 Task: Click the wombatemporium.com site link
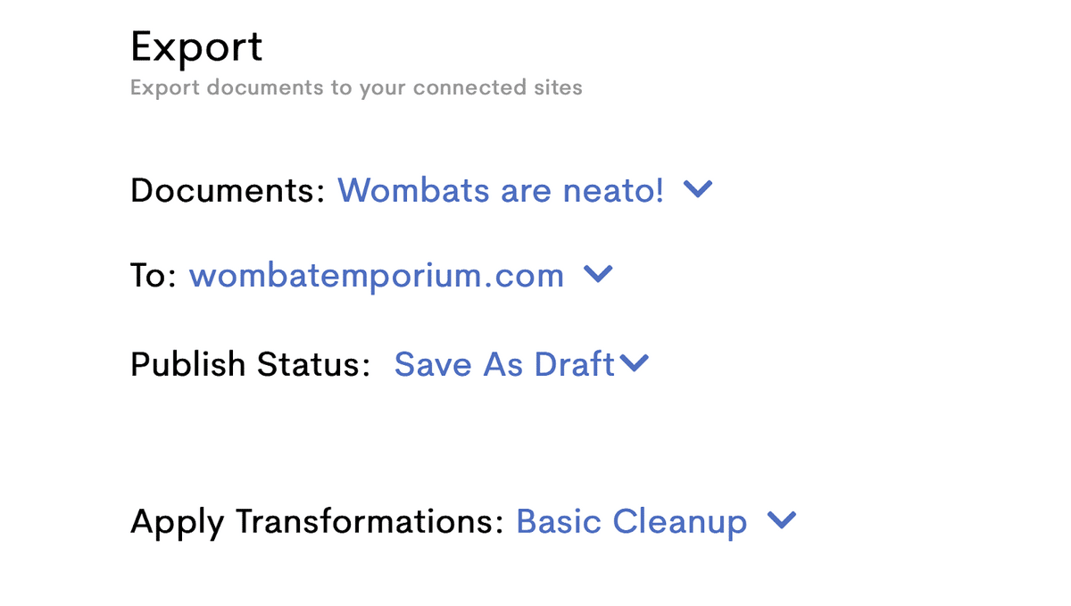376,276
